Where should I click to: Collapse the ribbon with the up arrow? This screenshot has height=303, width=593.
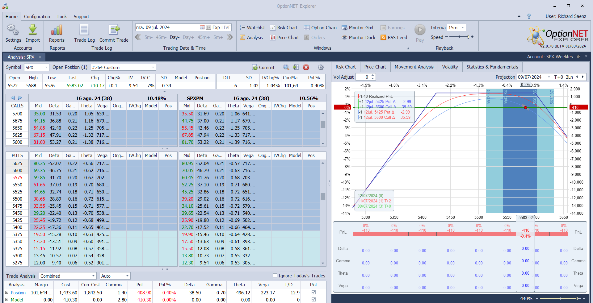point(519,16)
